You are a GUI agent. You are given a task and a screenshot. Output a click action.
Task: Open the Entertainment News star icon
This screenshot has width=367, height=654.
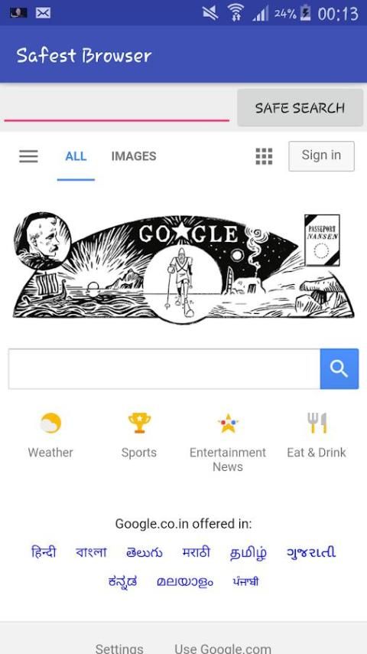coord(228,423)
